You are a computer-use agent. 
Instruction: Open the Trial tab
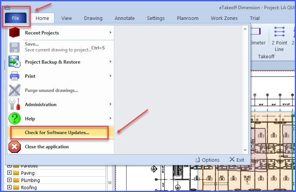coord(255,18)
